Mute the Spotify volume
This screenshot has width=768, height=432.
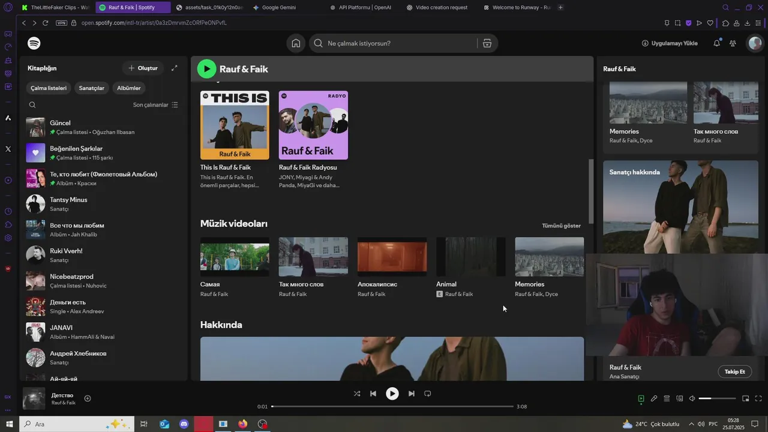tap(692, 398)
